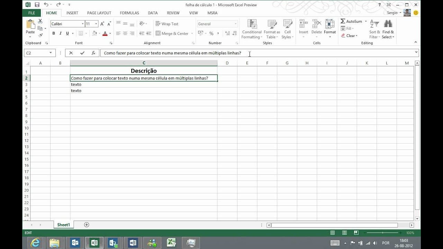Switch to Page Layout view icon

click(344, 233)
